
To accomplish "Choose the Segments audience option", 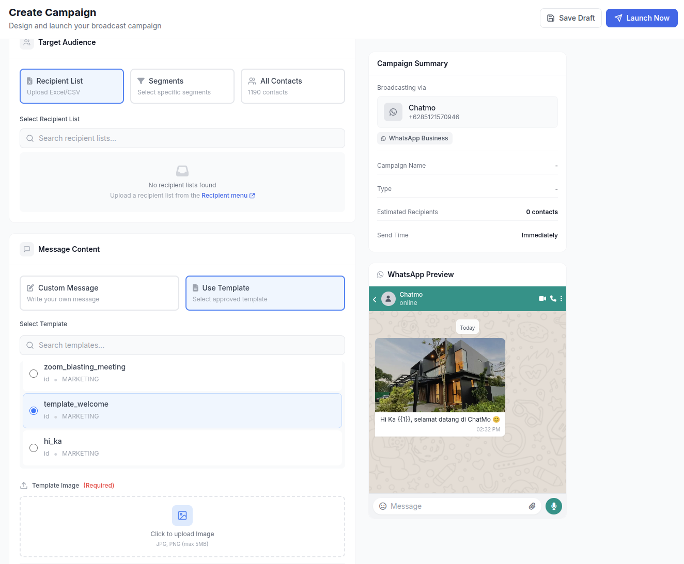I will (182, 86).
